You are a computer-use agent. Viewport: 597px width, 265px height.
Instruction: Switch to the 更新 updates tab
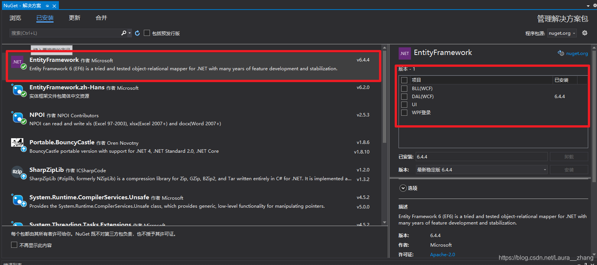[75, 18]
